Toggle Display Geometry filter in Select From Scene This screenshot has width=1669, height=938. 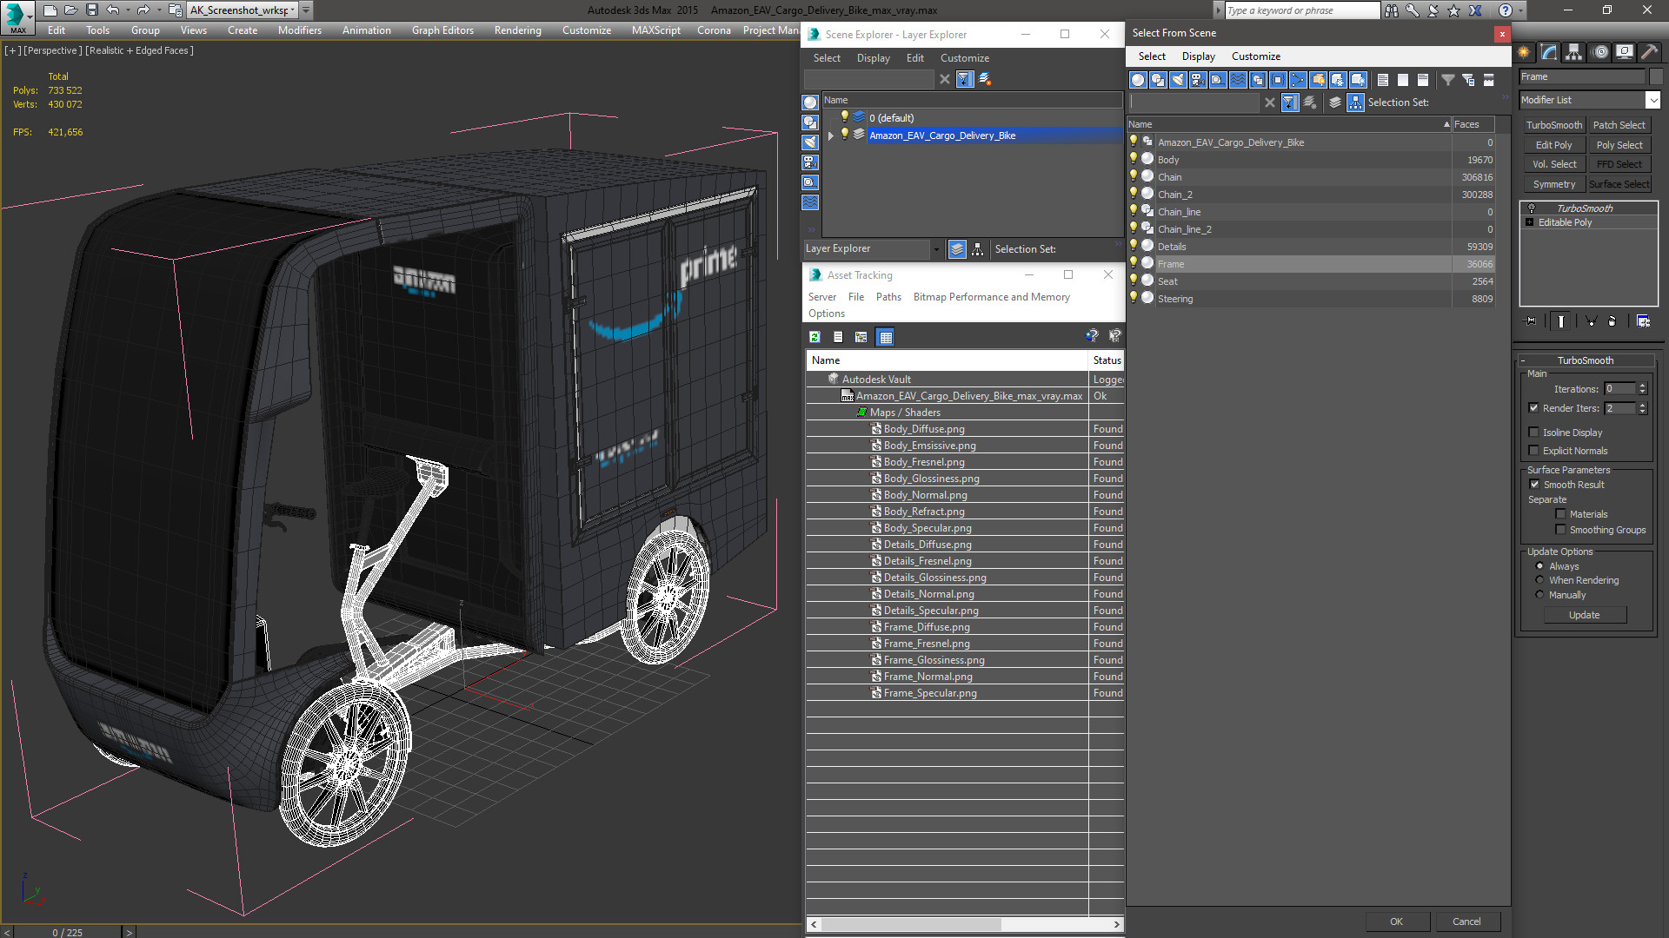[1138, 80]
